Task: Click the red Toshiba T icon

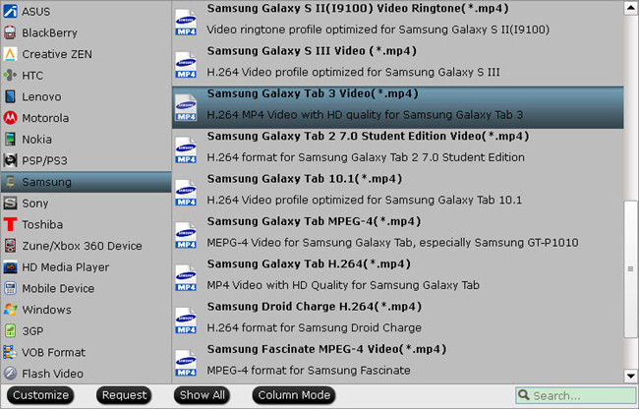Action: coord(10,224)
